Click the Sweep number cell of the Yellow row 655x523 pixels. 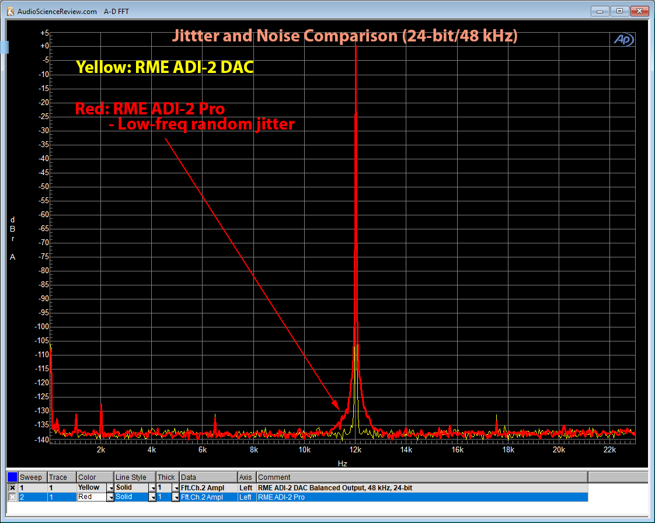pyautogui.click(x=33, y=487)
